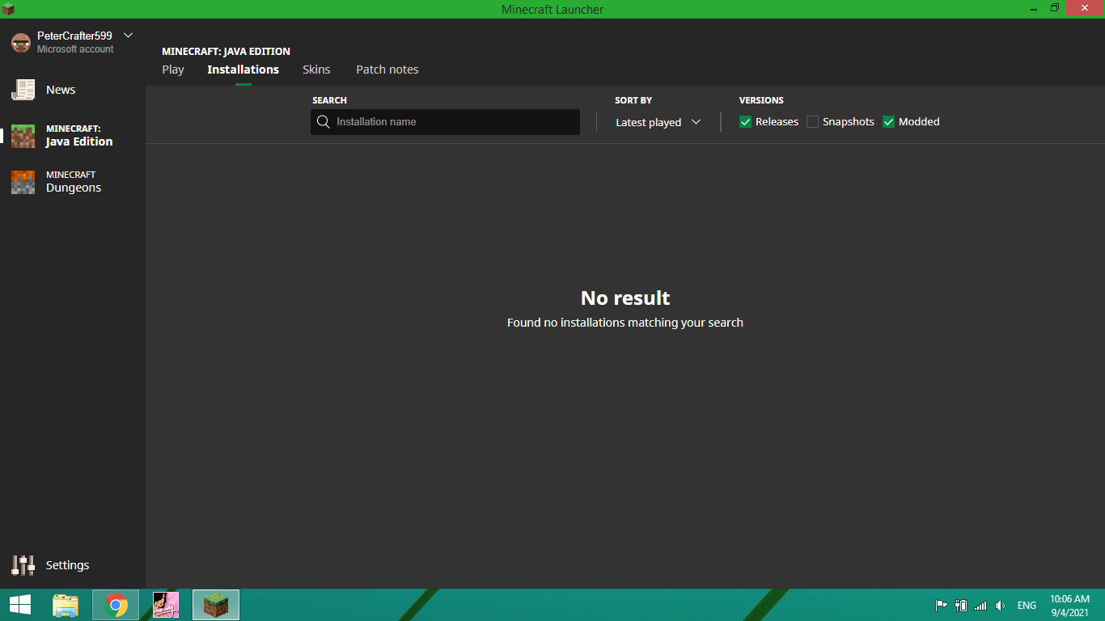The height and width of the screenshot is (621, 1105).
Task: Close the Minecraft Launcher window
Action: click(x=1085, y=8)
